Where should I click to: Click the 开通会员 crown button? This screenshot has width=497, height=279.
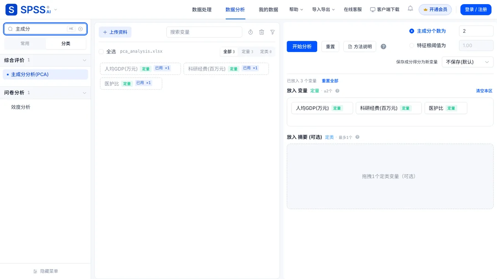435,10
